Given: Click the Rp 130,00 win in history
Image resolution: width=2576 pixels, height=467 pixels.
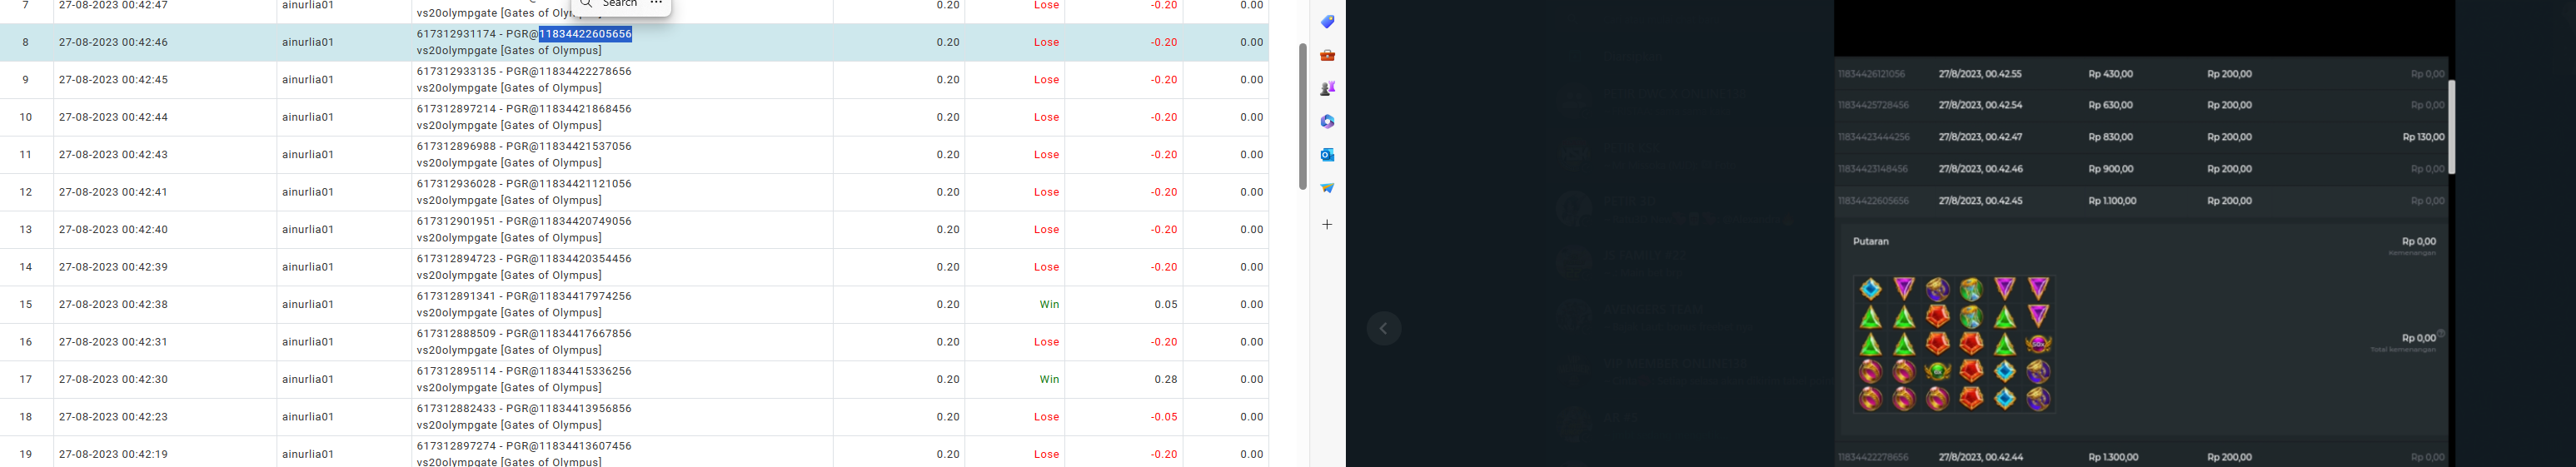Looking at the screenshot, I should pos(2423,137).
